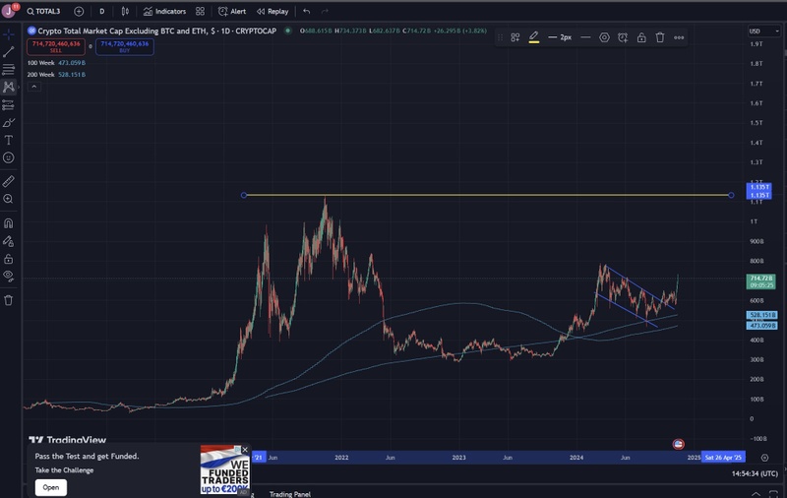Toggle magnet mode for drawings
This screenshot has width=787, height=498.
[9, 222]
